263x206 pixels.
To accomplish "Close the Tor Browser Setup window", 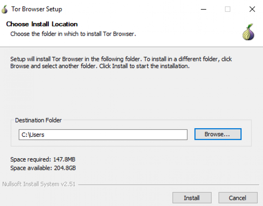I will click(252, 9).
